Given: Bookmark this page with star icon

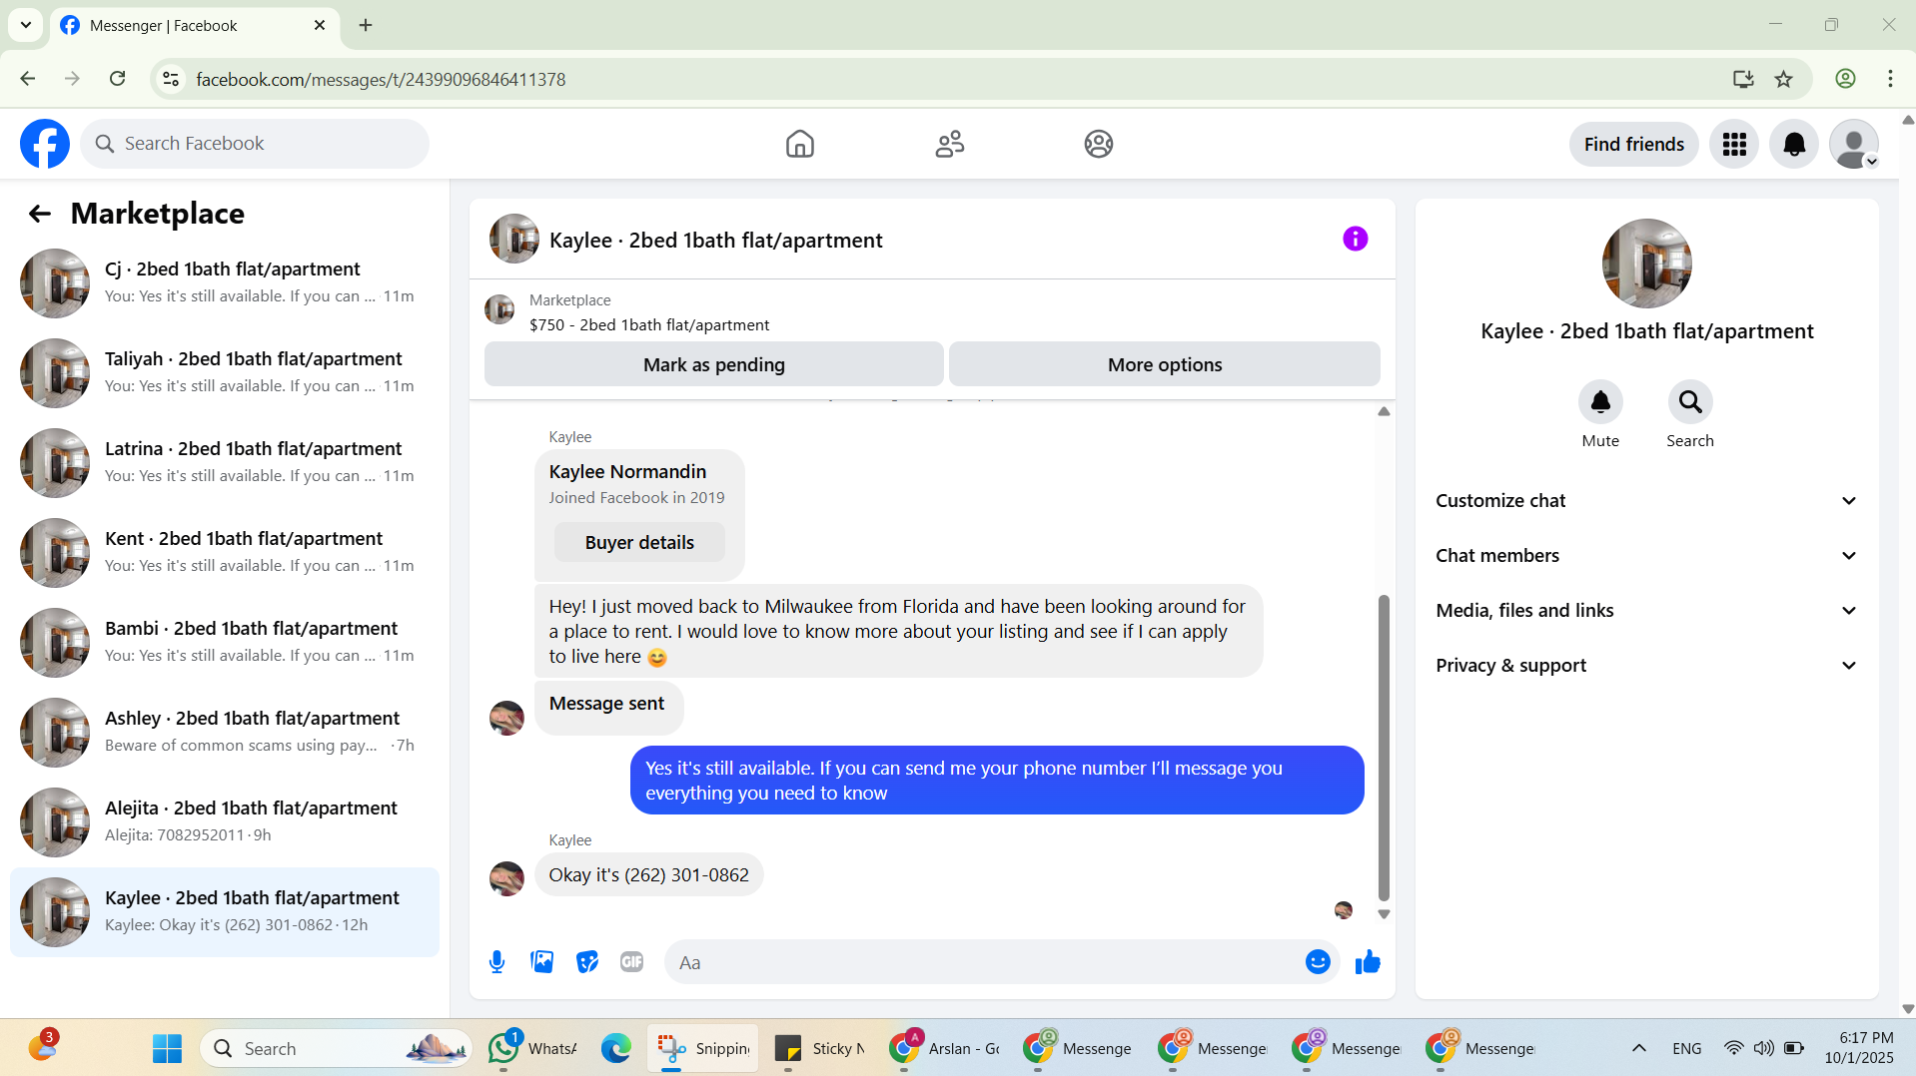Looking at the screenshot, I should [x=1784, y=79].
